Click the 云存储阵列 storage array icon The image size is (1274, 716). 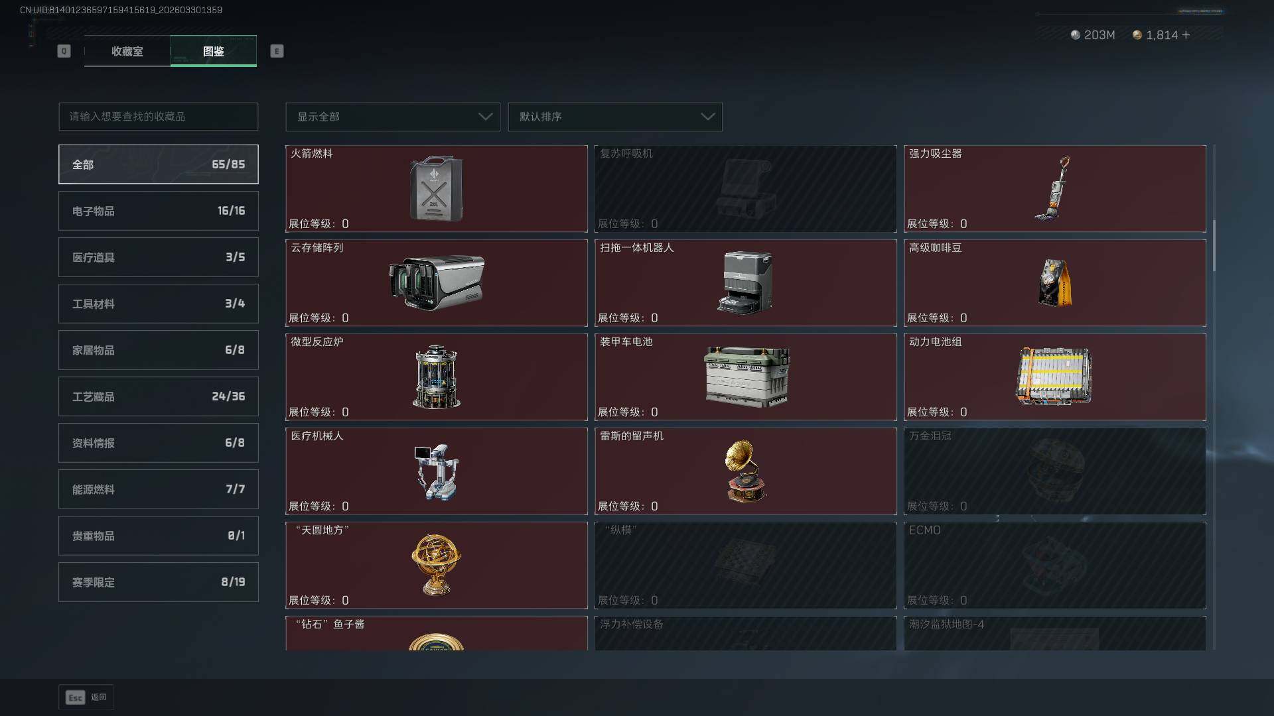[x=437, y=282]
